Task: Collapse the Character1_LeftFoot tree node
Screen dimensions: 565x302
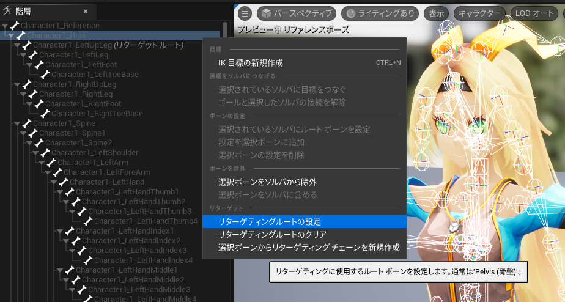Action: [x=29, y=65]
